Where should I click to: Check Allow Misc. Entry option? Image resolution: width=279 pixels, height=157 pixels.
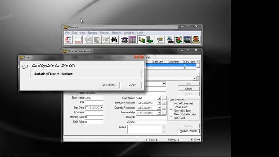171,111
